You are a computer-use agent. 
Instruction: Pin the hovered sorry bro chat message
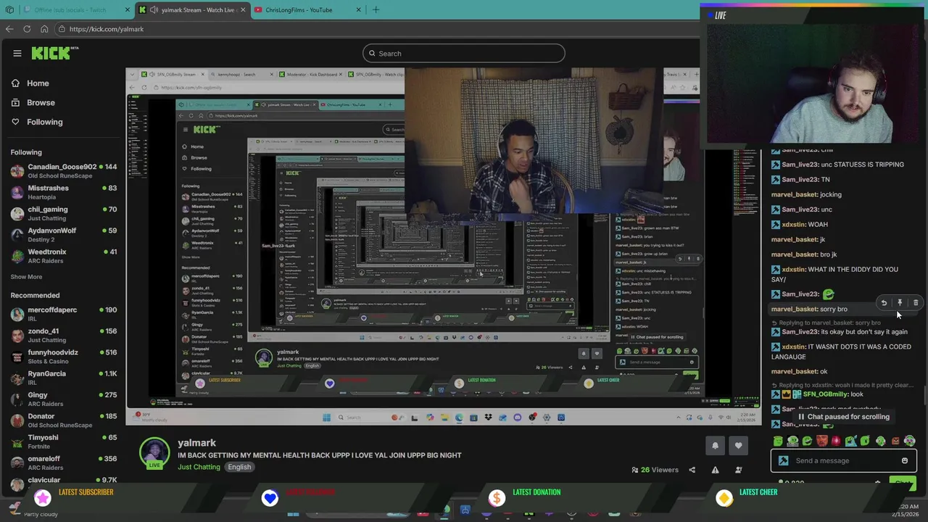point(900,303)
